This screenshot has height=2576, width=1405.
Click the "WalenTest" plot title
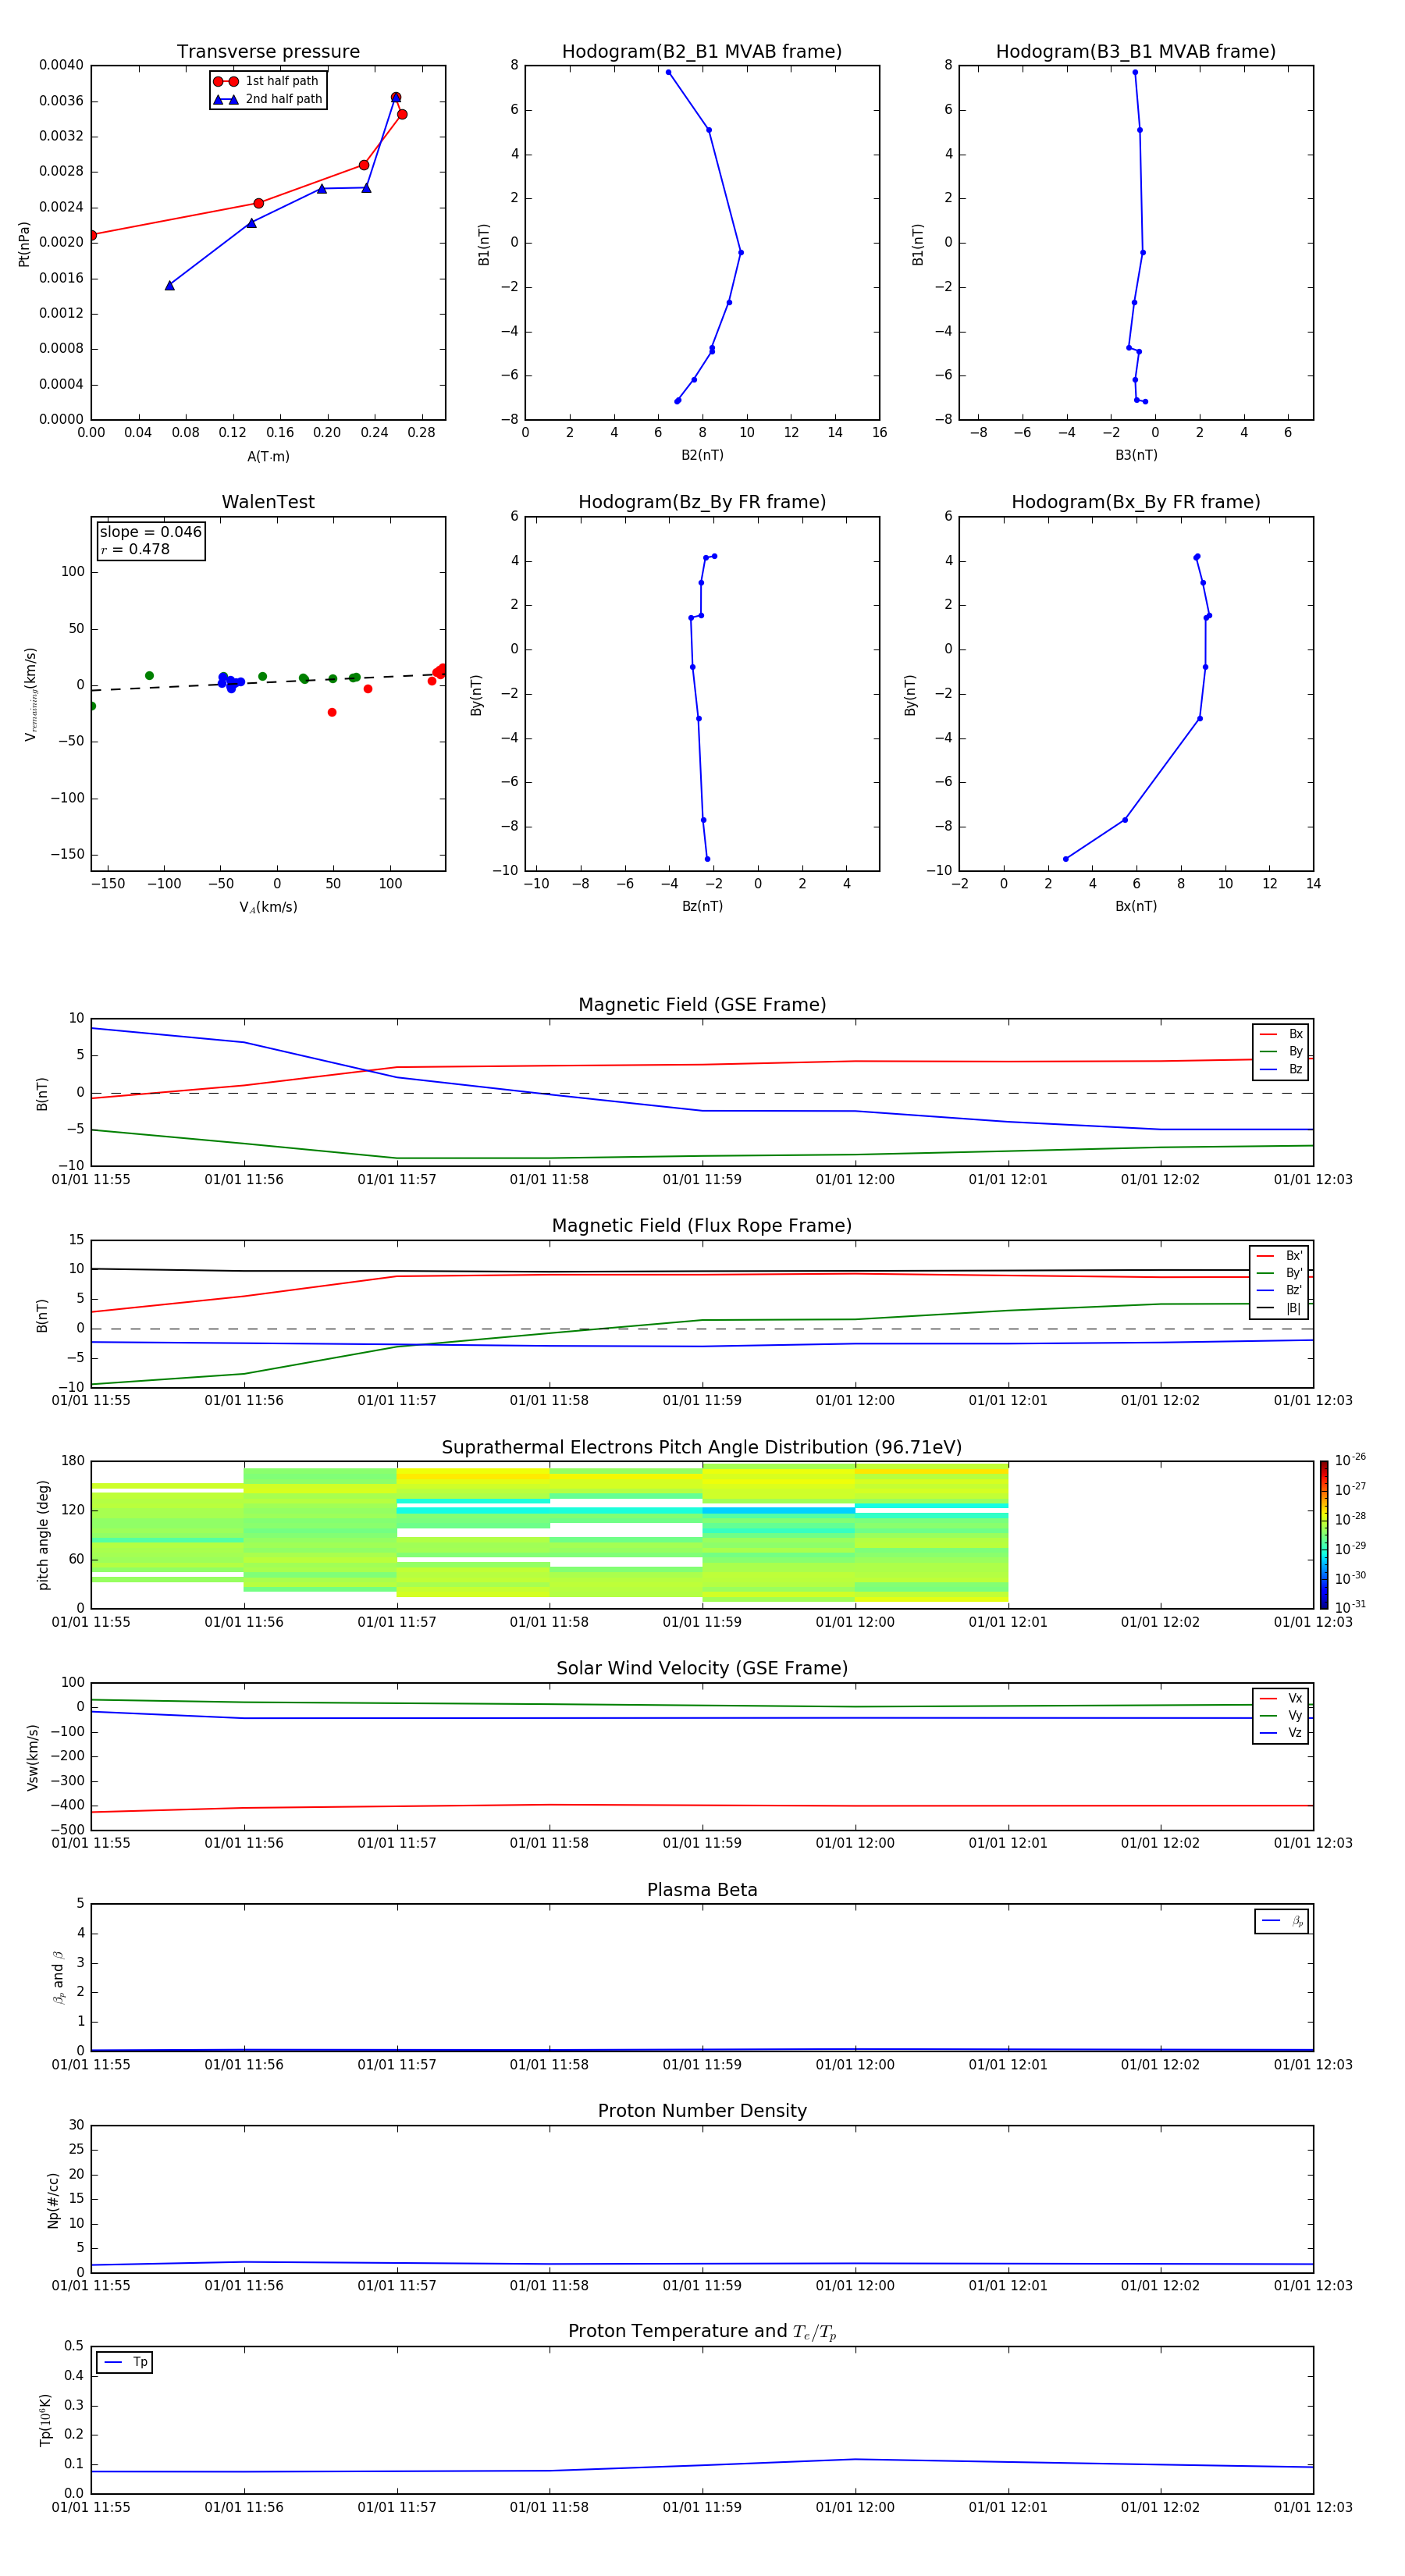(268, 502)
